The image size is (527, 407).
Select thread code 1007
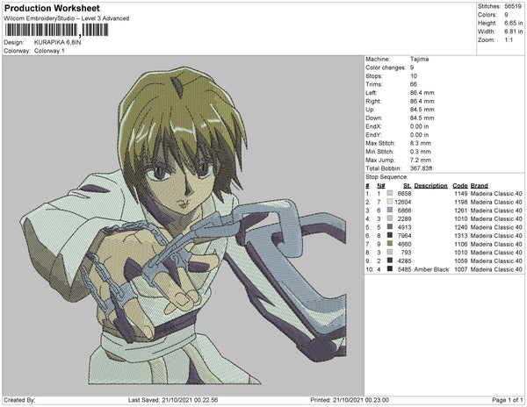pos(461,269)
